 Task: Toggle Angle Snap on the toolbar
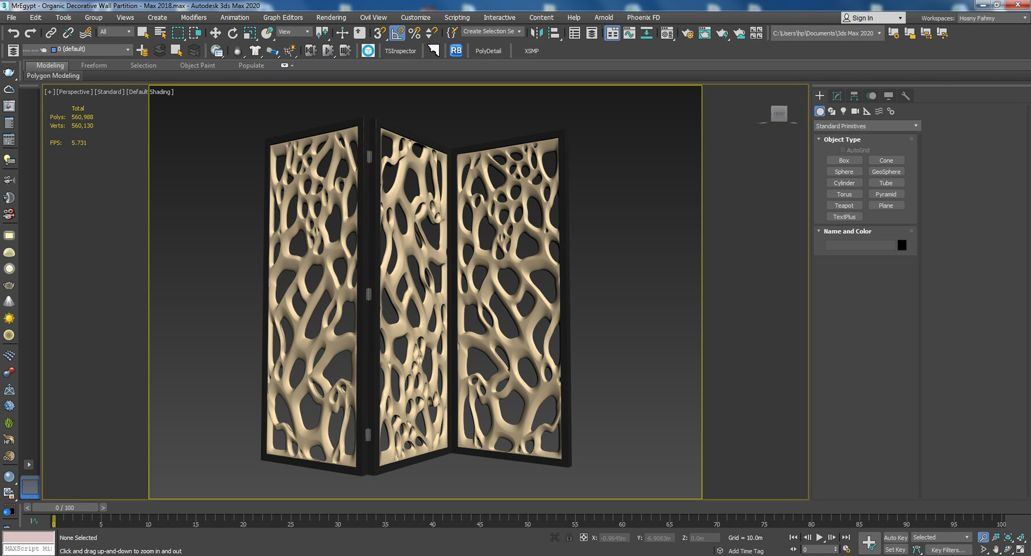[397, 33]
